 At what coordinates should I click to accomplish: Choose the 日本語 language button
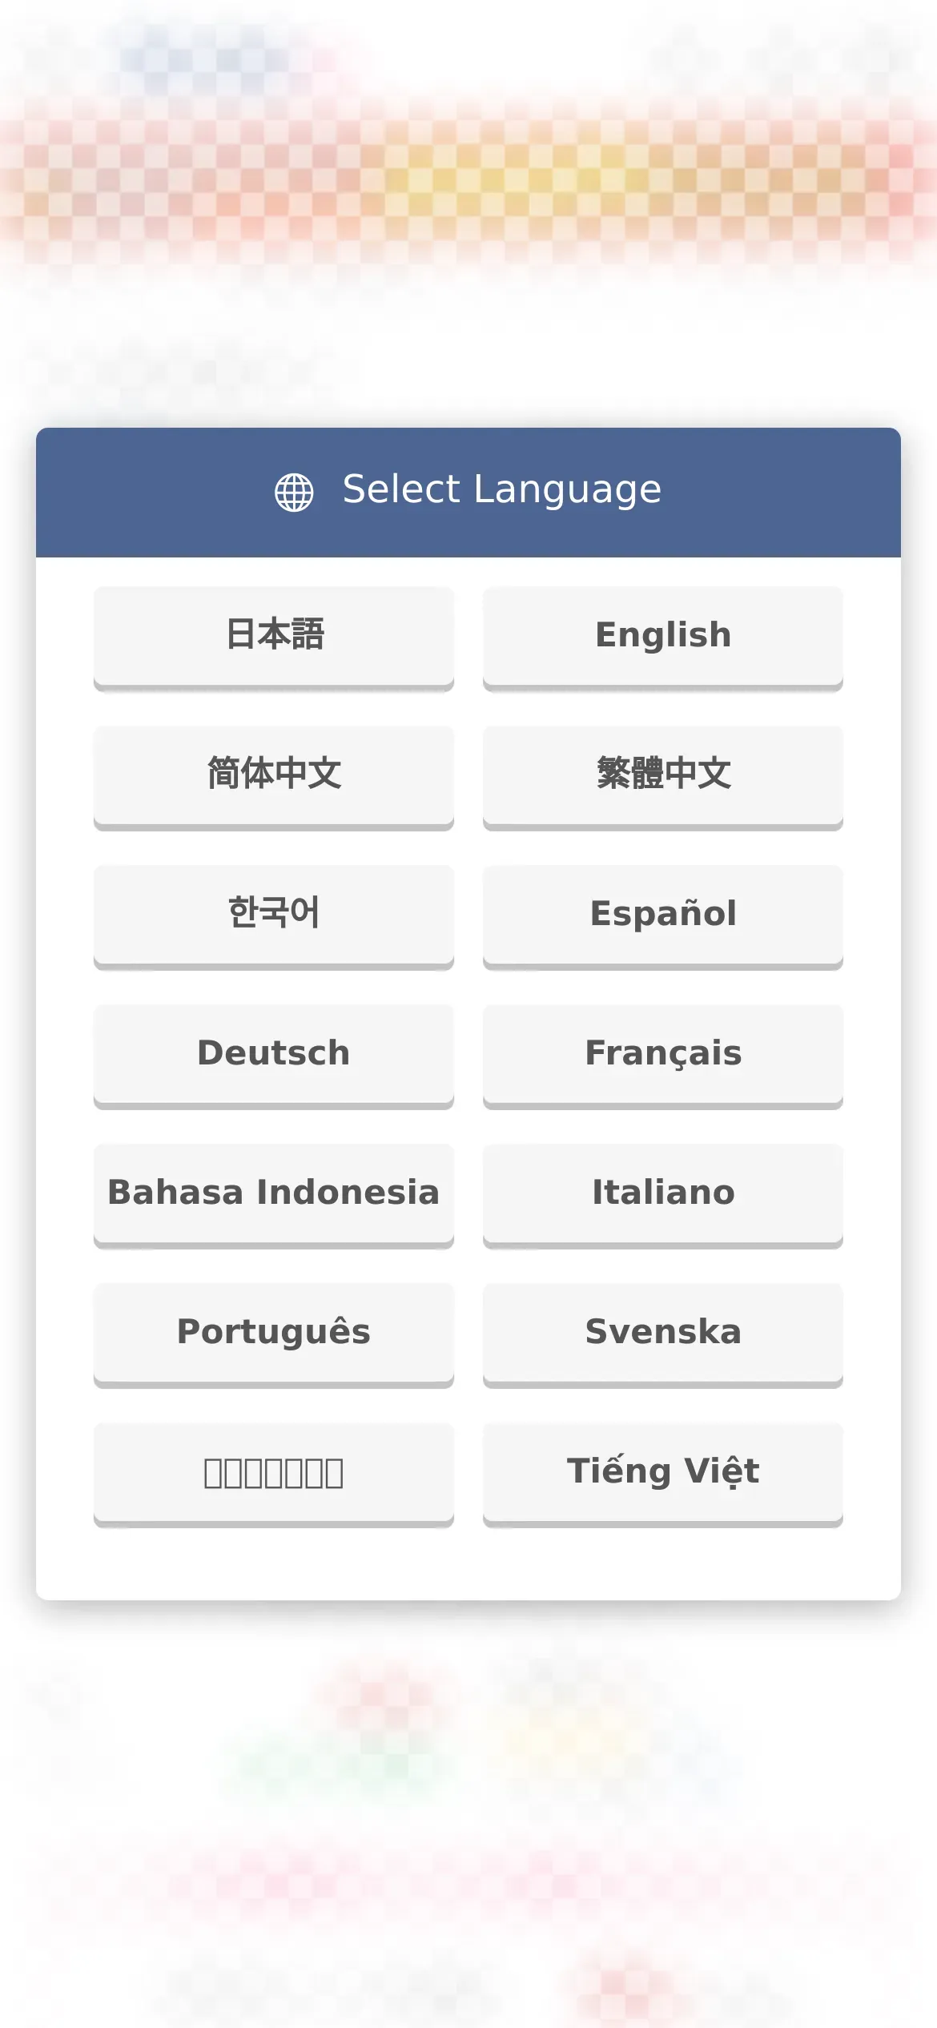(x=274, y=638)
